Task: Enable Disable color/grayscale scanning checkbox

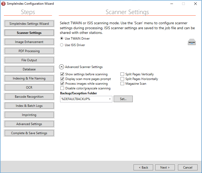Action: coord(62,88)
